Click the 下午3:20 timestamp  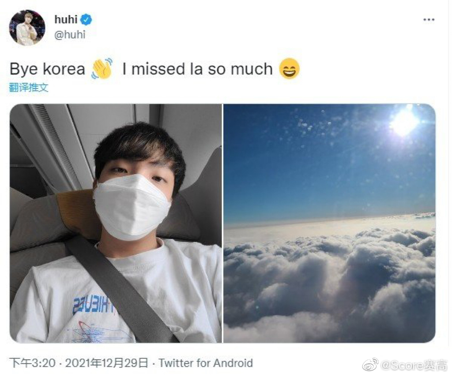(32, 363)
